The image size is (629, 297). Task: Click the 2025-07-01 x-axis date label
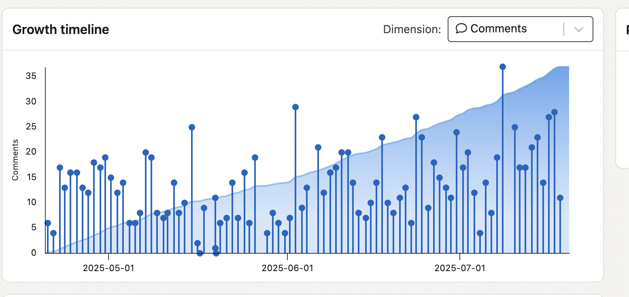(460, 268)
